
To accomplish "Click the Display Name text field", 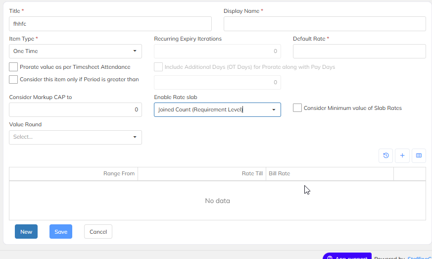I will tap(325, 24).
